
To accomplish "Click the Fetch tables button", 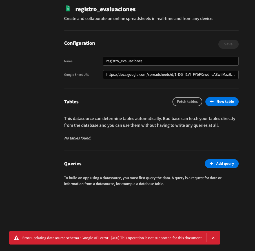I will [x=187, y=102].
